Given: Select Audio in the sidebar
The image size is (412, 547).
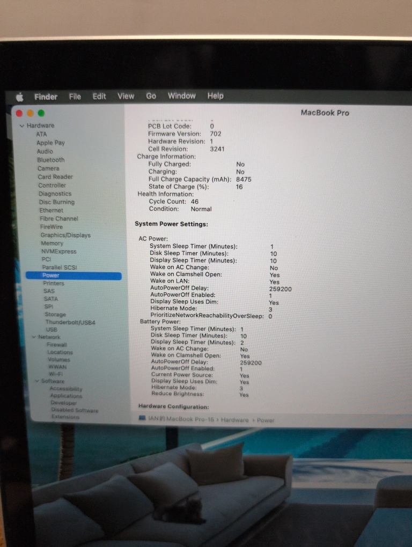Looking at the screenshot, I should pyautogui.click(x=45, y=151).
